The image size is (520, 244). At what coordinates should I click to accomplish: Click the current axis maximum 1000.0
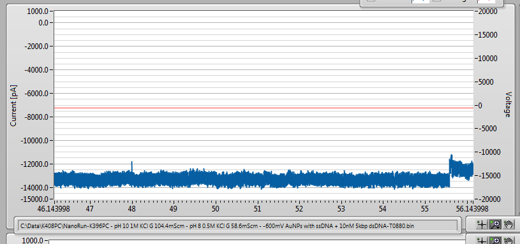38,11
